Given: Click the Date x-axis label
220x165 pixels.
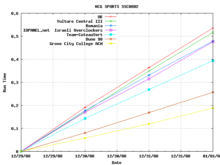Looking at the screenshot, I should (x=117, y=163).
